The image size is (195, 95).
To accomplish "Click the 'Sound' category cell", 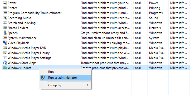I will (154, 18).
